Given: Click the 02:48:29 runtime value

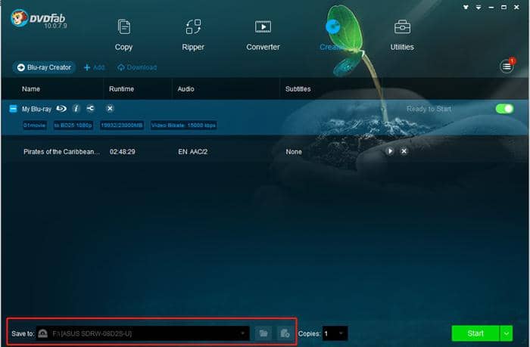Looking at the screenshot, I should click(123, 152).
